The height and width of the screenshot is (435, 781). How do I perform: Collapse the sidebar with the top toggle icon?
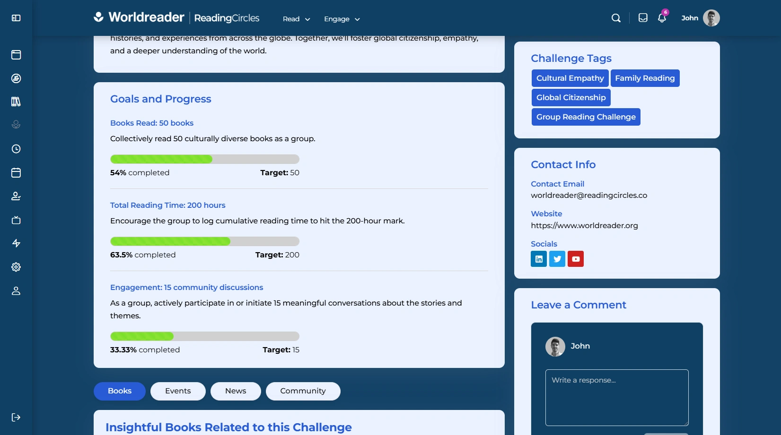(16, 17)
